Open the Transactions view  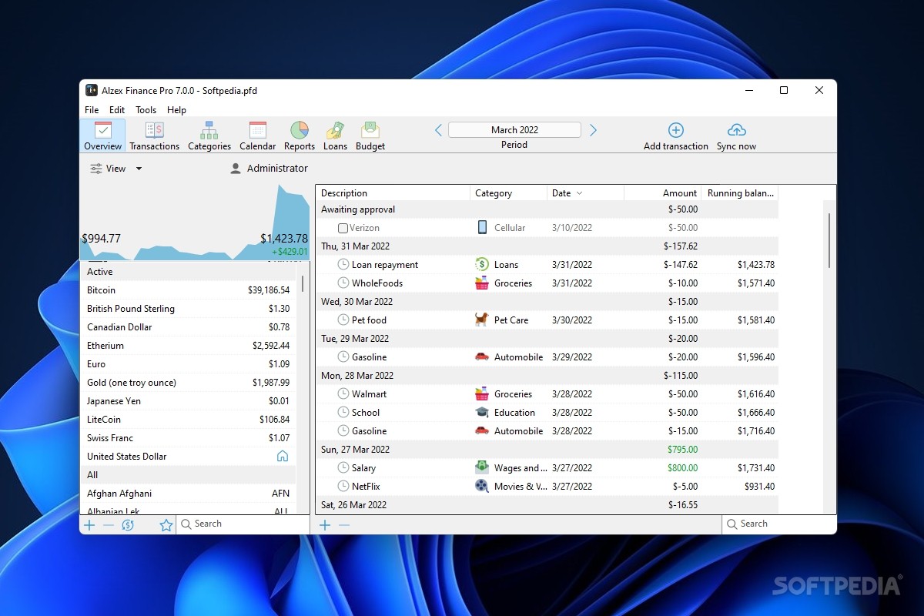(154, 136)
